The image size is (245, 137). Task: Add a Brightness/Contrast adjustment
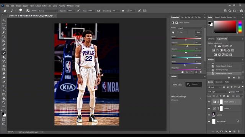tap(215, 46)
